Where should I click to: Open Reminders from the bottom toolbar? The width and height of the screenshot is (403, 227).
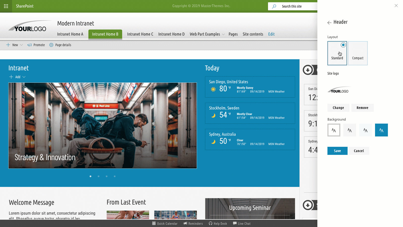tap(193, 223)
